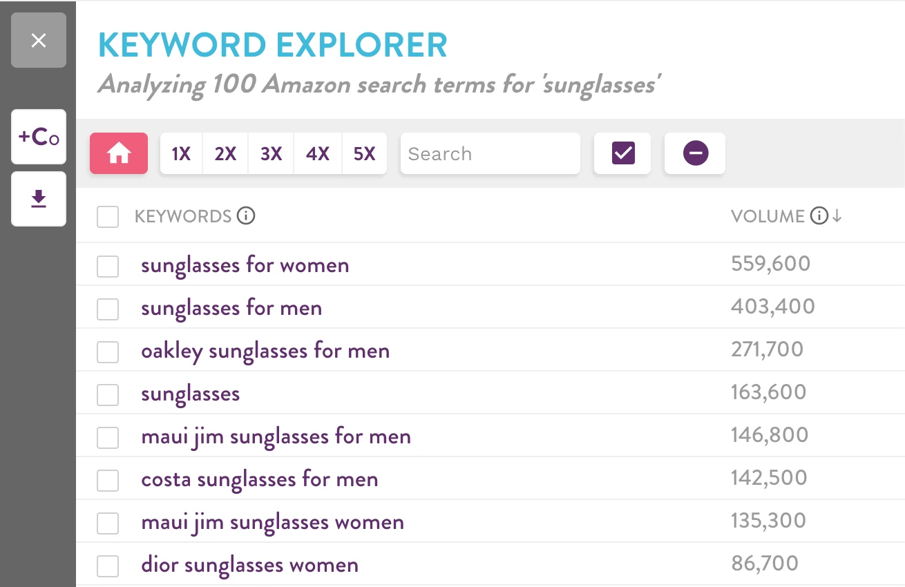Select the 'costa sunglasses for men' keyword
Image resolution: width=905 pixels, height=587 pixels.
tap(260, 479)
